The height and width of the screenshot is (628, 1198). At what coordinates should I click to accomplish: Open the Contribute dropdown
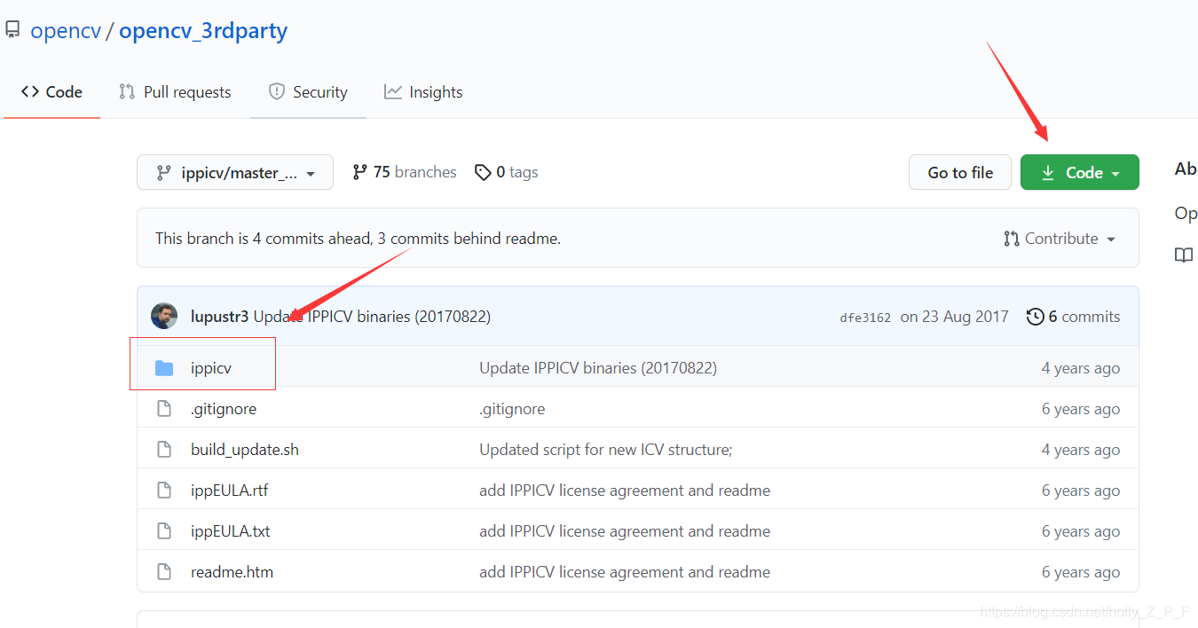click(1060, 239)
